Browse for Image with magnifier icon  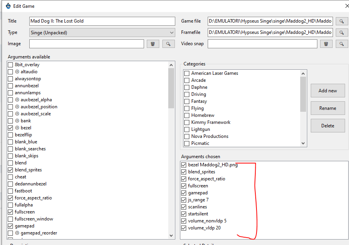pyautogui.click(x=169, y=44)
